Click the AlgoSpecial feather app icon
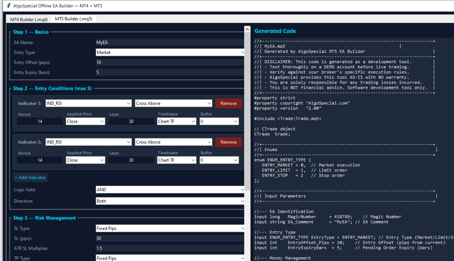The image size is (454, 261). (x=9, y=6)
